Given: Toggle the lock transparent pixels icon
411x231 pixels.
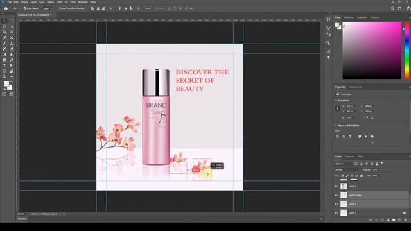Looking at the screenshot, I should [x=342, y=176].
